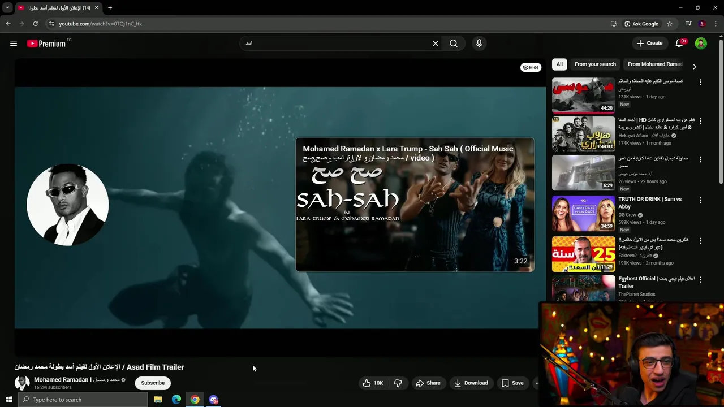Save the video to a playlist
The height and width of the screenshot is (407, 724).
[512, 383]
